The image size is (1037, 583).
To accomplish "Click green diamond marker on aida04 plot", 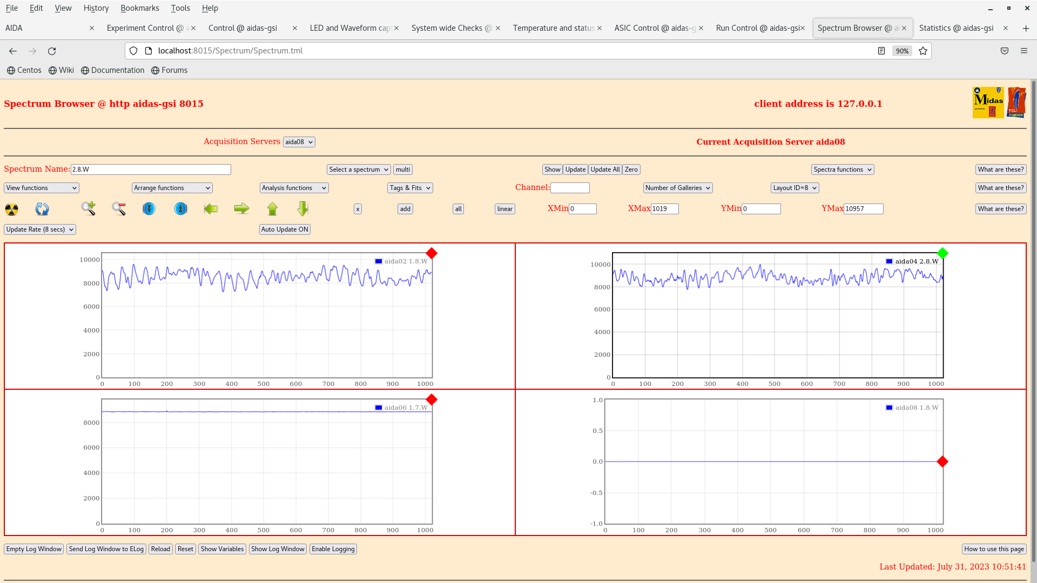I will (942, 253).
